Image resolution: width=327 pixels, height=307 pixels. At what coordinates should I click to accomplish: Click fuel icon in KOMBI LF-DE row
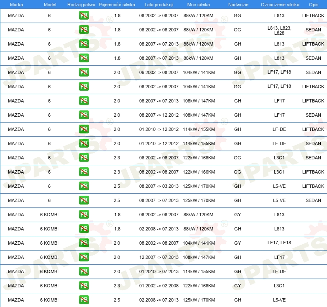(x=84, y=271)
